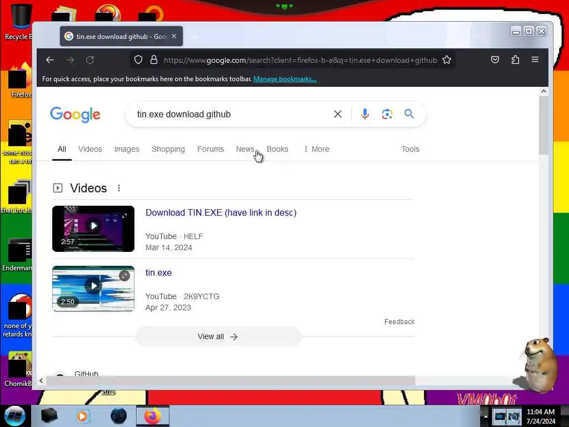The width and height of the screenshot is (569, 427).
Task: Play the 2:57 video thumbnail
Action: pyautogui.click(x=93, y=229)
